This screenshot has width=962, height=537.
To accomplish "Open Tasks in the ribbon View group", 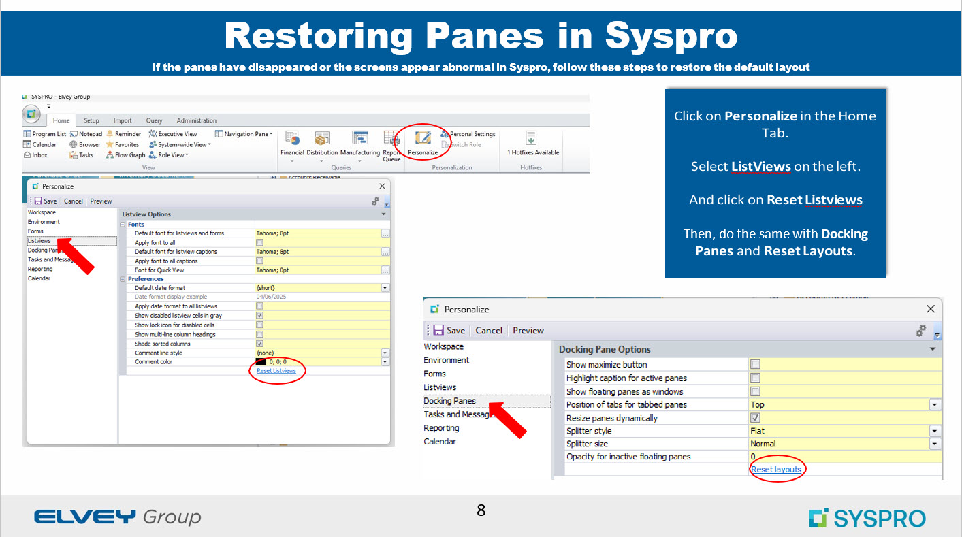I will pyautogui.click(x=82, y=155).
